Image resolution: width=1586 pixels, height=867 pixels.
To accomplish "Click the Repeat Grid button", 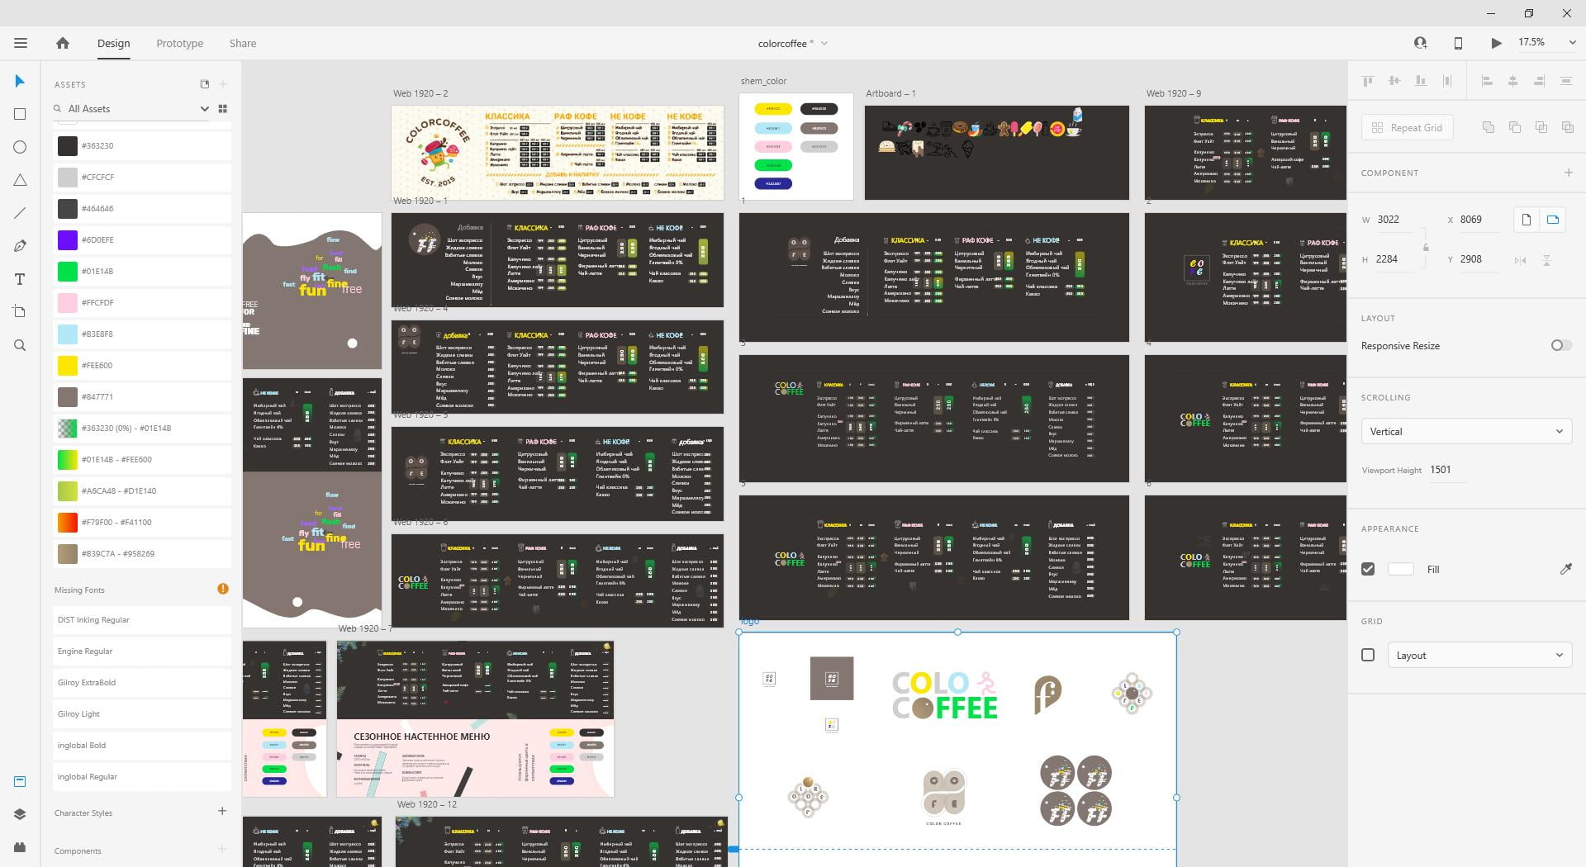I will click(x=1408, y=127).
